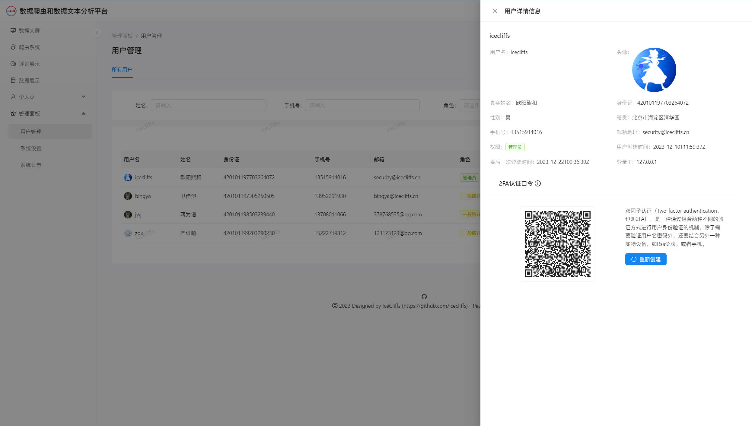Select 系统日志 menu item
752x426 pixels.
[31, 165]
